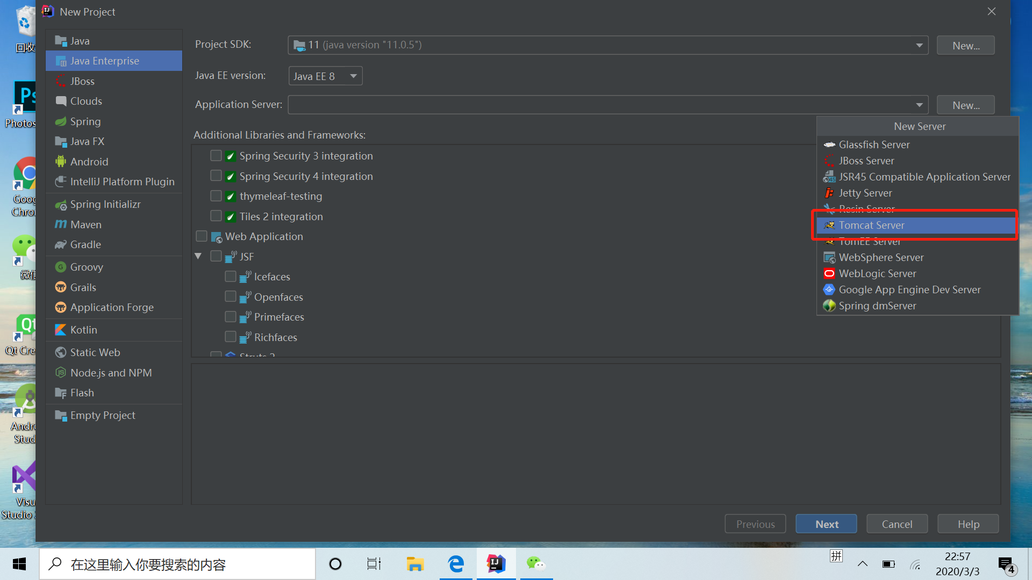The image size is (1032, 580).
Task: Click the Next button
Action: pyautogui.click(x=826, y=524)
